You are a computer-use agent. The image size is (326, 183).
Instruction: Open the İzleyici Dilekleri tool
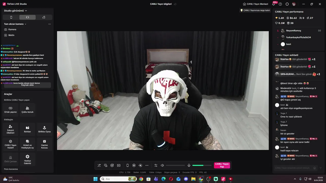pos(10,129)
